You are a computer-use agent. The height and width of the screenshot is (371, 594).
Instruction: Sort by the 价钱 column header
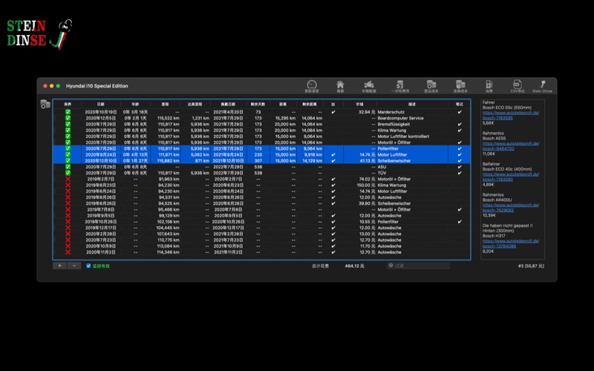pyautogui.click(x=359, y=104)
